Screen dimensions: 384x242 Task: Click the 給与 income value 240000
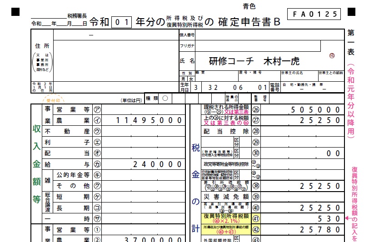tap(158, 164)
